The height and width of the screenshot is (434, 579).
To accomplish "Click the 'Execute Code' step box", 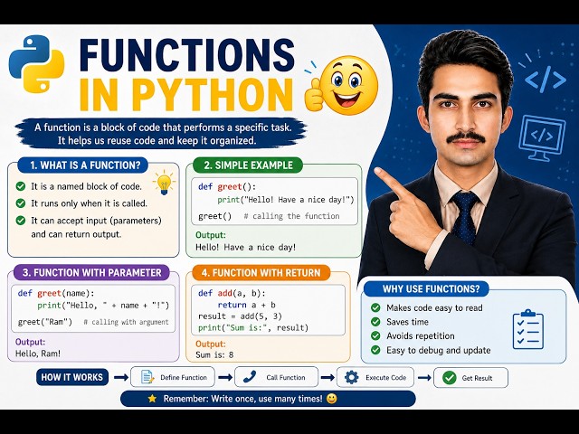I will (375, 377).
